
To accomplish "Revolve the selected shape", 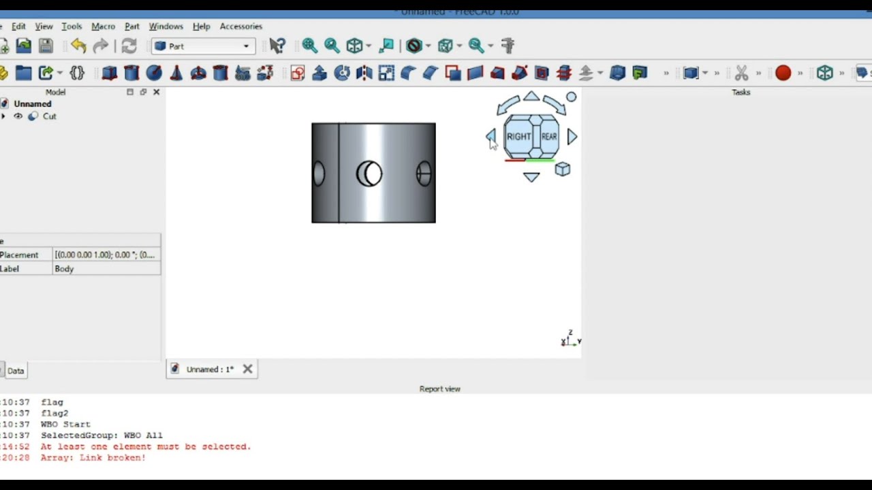I will [342, 73].
